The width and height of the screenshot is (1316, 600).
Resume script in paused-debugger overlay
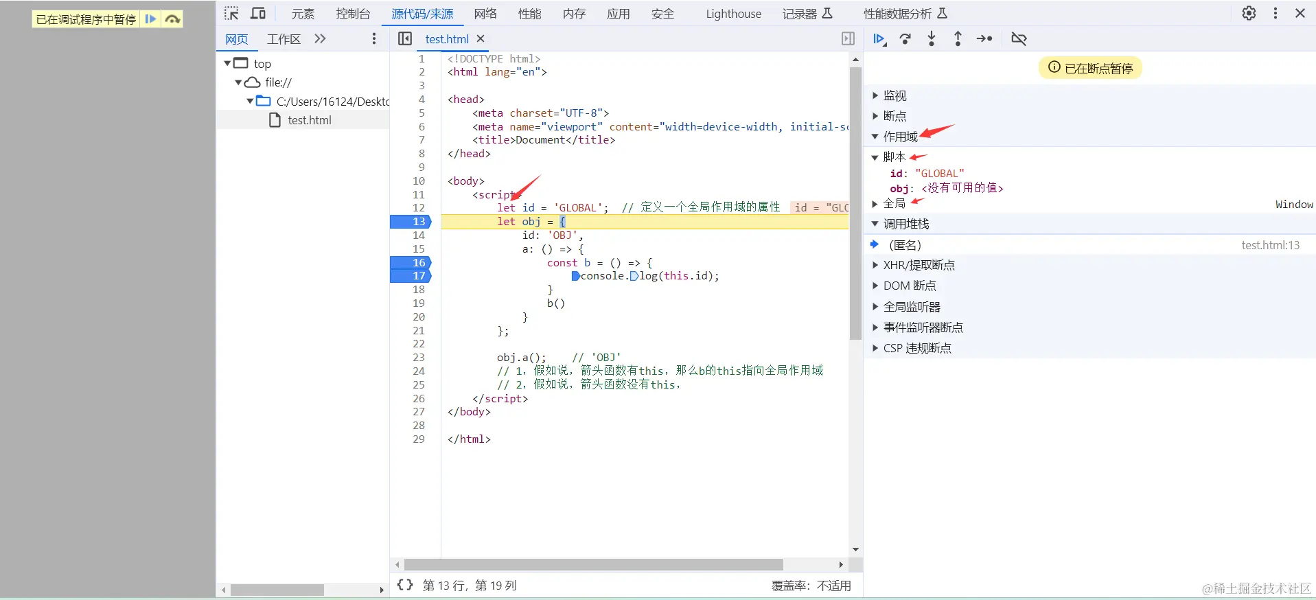click(150, 19)
